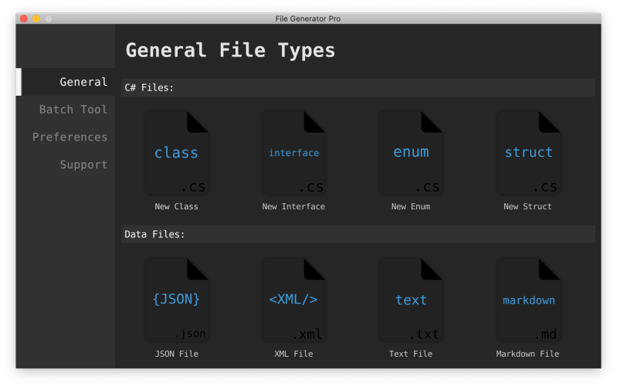Click the 'General File Types' heading
617x387 pixels.
click(230, 50)
